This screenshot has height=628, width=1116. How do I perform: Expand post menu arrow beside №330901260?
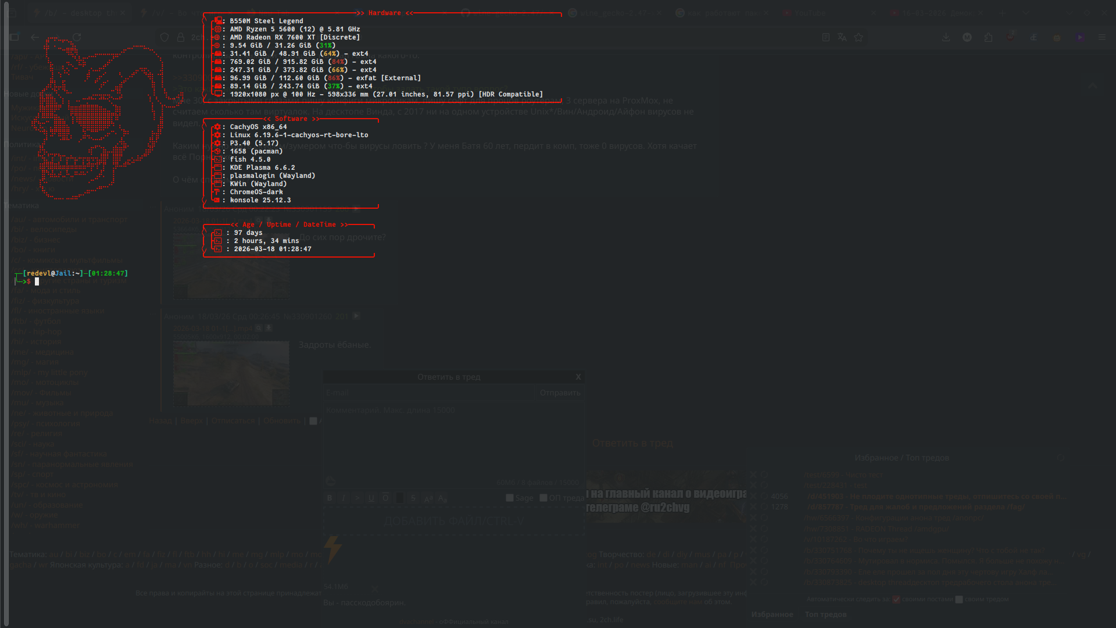pos(356,316)
